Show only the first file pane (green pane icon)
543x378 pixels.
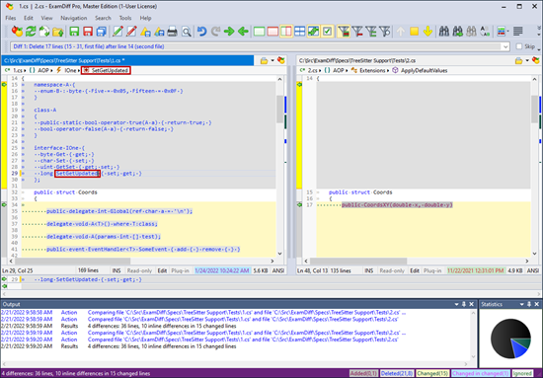coord(259,32)
